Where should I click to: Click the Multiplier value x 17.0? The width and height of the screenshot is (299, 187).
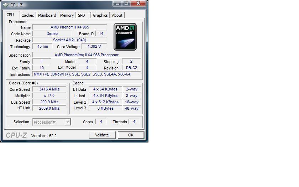pos(49,95)
